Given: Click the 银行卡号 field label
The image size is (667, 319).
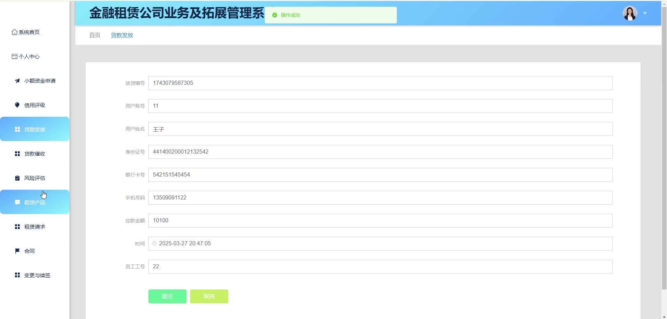Looking at the screenshot, I should [135, 175].
